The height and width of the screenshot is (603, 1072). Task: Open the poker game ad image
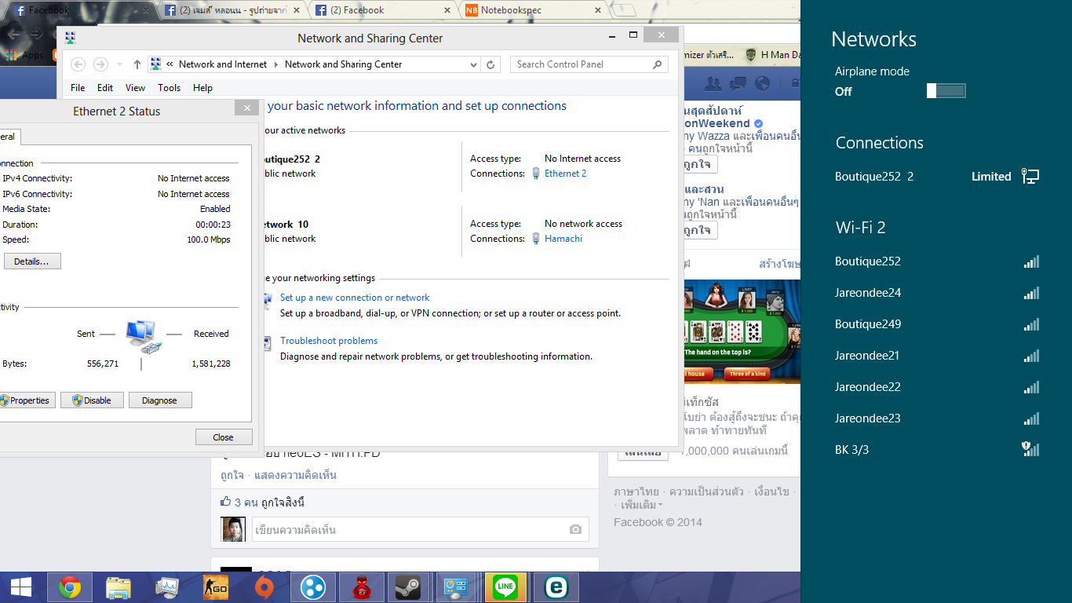click(x=742, y=331)
